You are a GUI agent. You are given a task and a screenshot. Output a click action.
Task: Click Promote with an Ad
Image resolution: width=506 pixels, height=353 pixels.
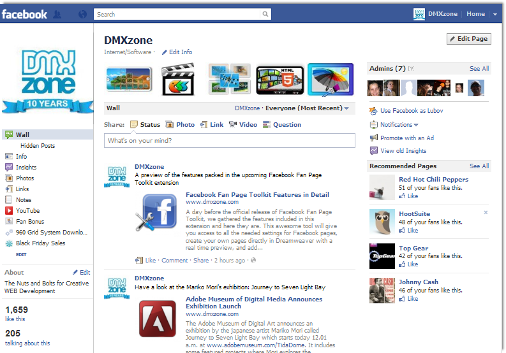point(402,138)
